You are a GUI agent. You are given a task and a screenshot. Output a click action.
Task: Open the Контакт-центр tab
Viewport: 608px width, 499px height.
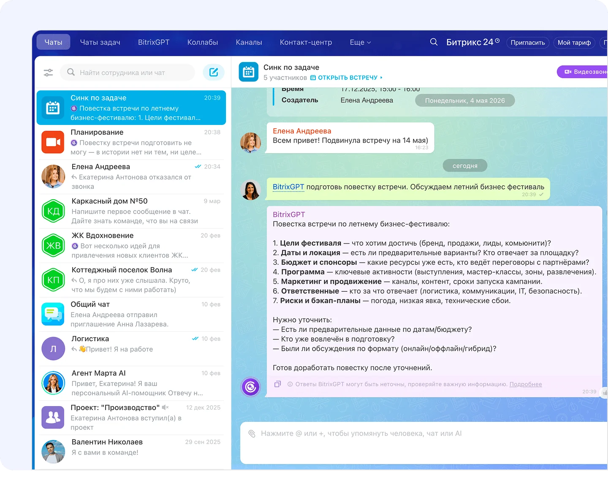(x=306, y=42)
